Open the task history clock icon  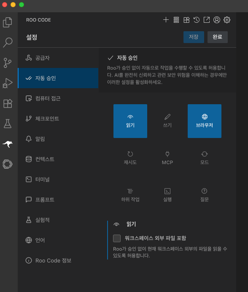(197, 20)
